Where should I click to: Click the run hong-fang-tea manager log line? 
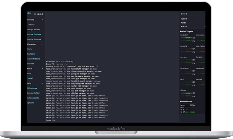click(x=73, y=84)
